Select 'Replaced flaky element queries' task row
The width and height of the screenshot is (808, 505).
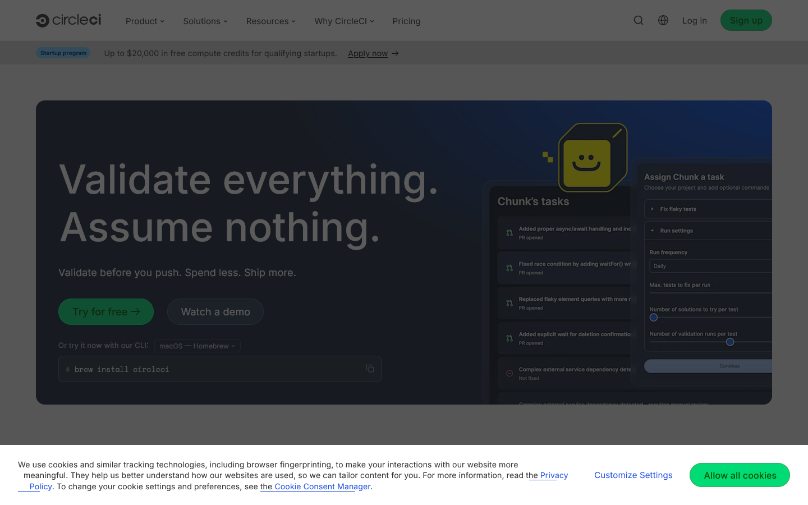(564, 303)
